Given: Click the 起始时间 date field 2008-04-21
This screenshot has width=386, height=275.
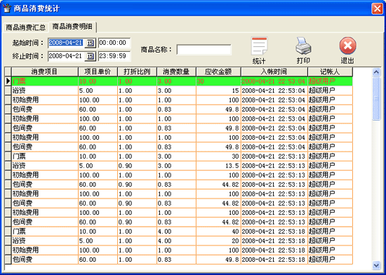Looking at the screenshot, I should point(66,43).
